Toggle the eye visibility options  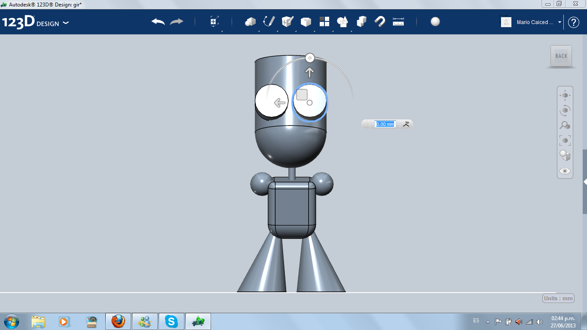tap(565, 171)
